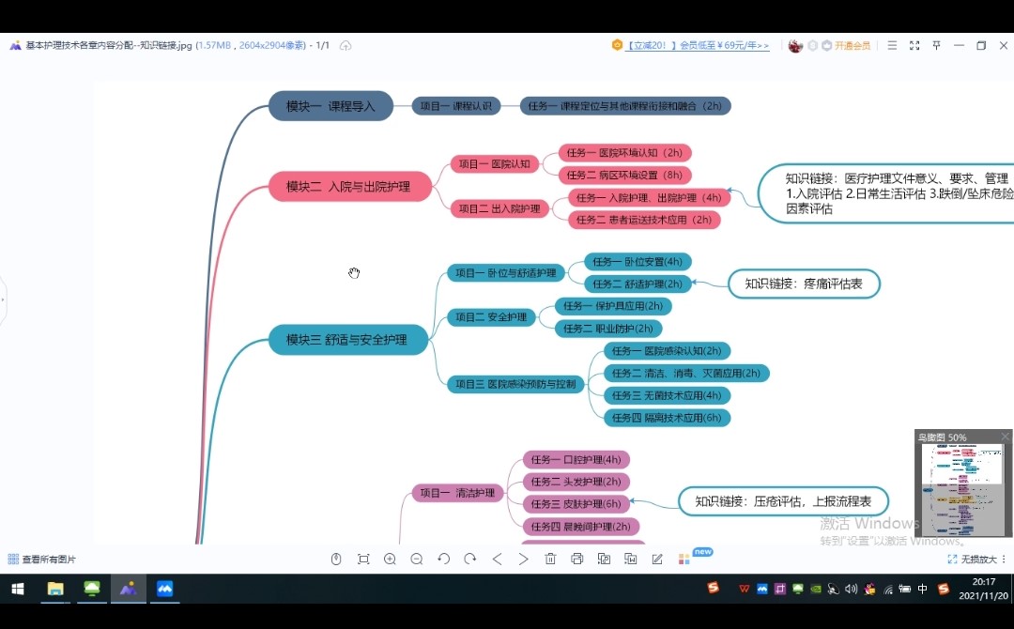Open the image edit pencil tool
Image resolution: width=1014 pixels, height=629 pixels.
click(657, 560)
